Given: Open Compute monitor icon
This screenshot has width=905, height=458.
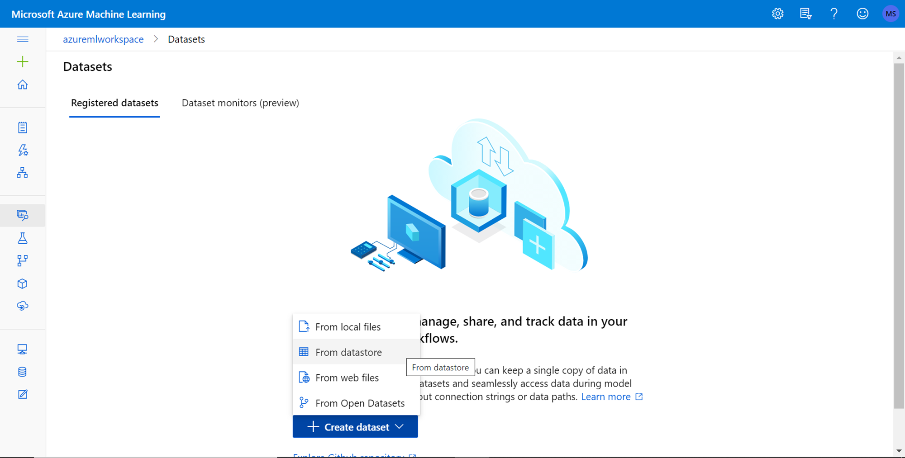Looking at the screenshot, I should pyautogui.click(x=23, y=349).
